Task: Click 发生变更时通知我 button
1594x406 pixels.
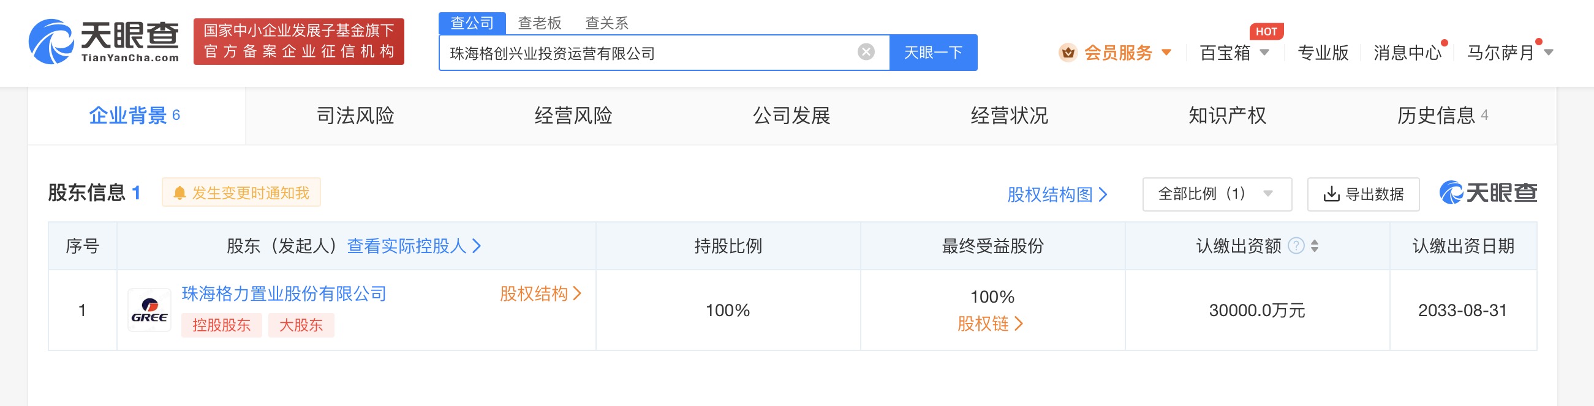Action: pos(241,193)
